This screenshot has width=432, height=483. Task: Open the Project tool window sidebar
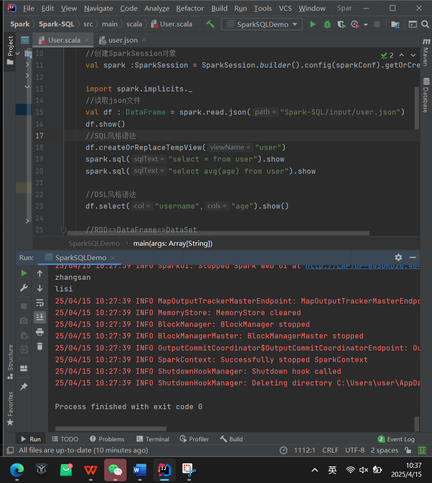(10, 50)
